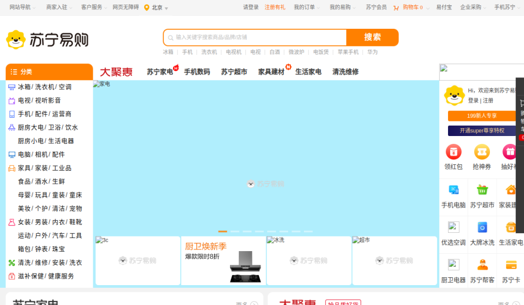The image size is (524, 305).
Task: Open the 苏宁家电 tab
Action: (x=160, y=72)
